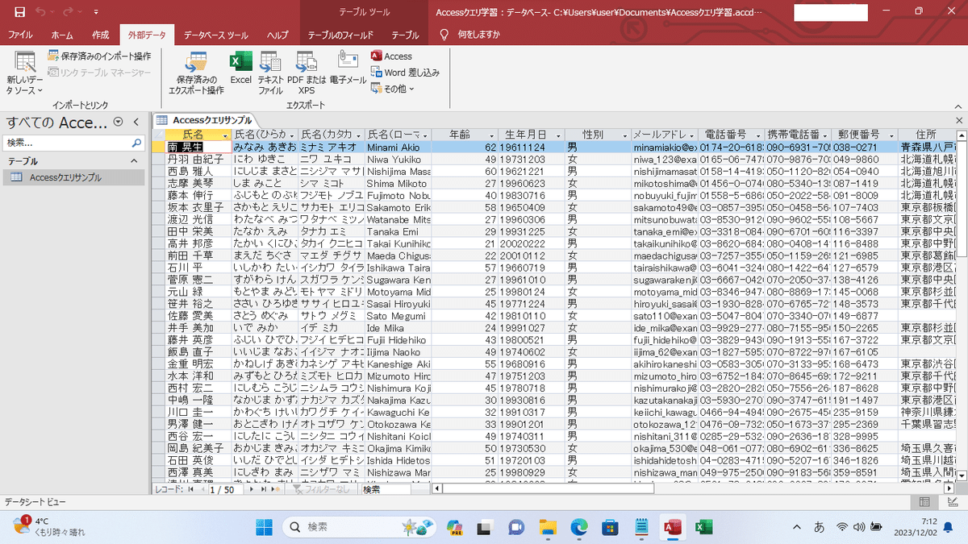The width and height of the screenshot is (968, 544).
Task: Click the 何をしますか search box
Action: pos(478,35)
